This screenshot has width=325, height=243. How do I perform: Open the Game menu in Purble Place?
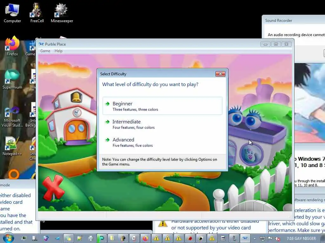point(45,51)
